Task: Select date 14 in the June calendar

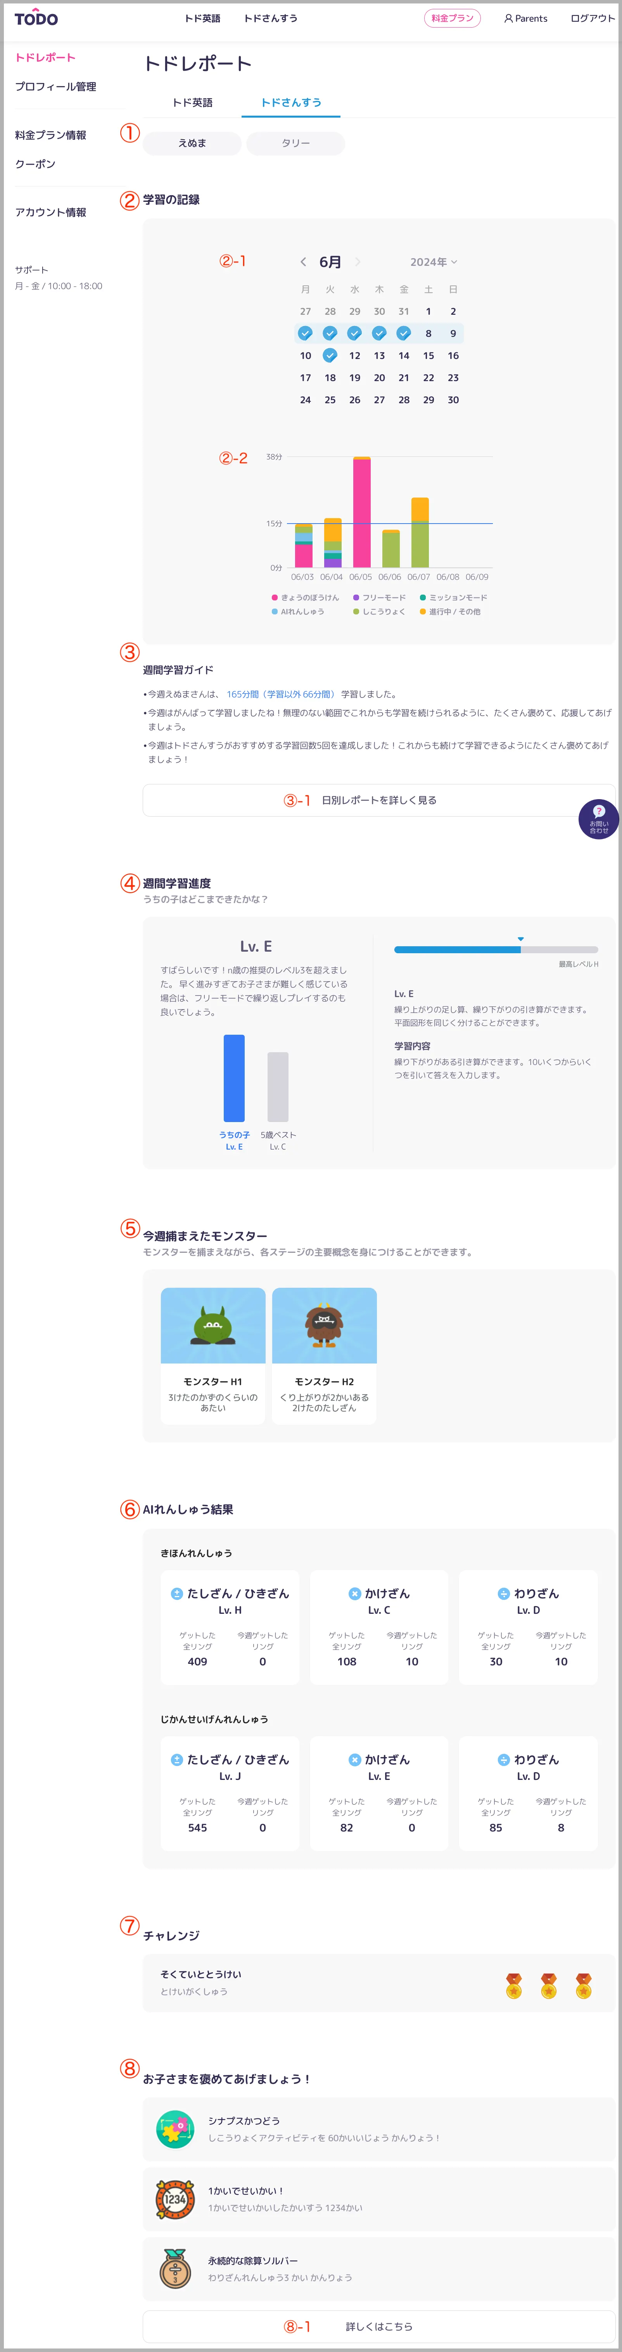Action: [x=404, y=355]
